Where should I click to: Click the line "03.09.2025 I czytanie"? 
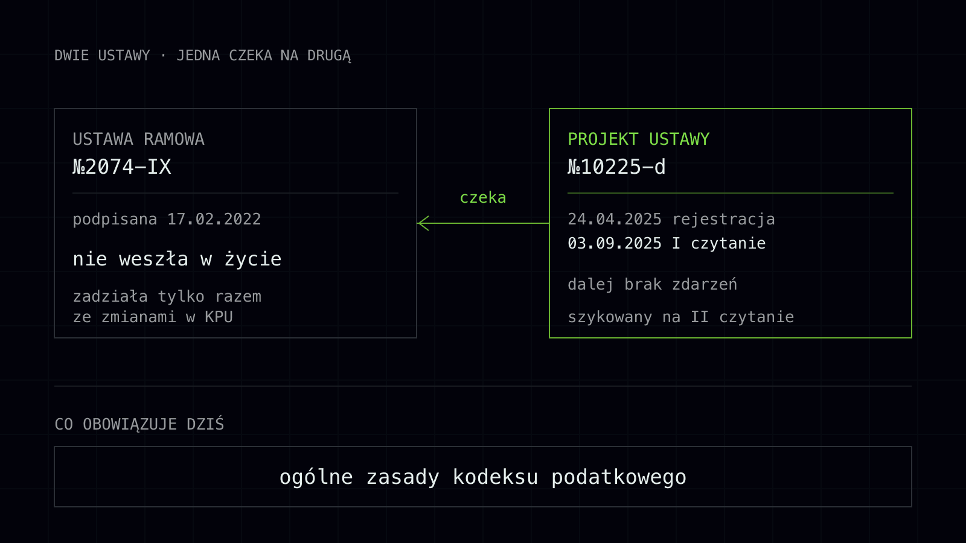(667, 243)
